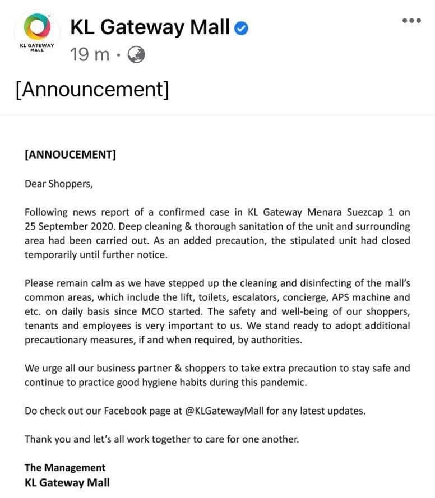Viewport: 435px width, 498px height.
Task: Click the blue verified badge
Action: point(241,27)
